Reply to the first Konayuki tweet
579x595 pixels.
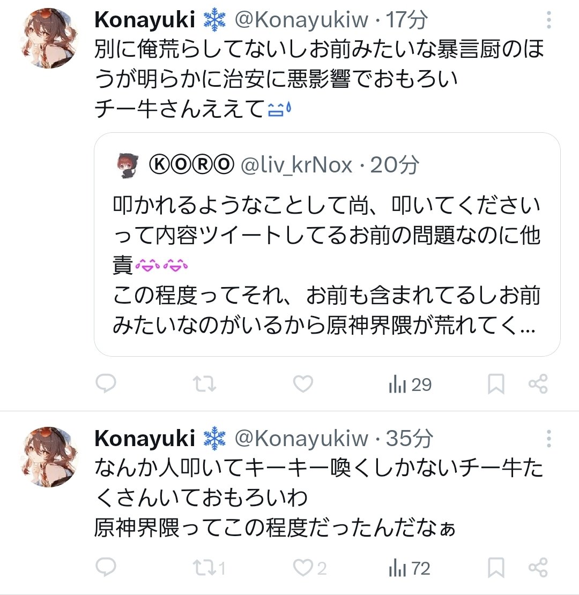tap(106, 383)
